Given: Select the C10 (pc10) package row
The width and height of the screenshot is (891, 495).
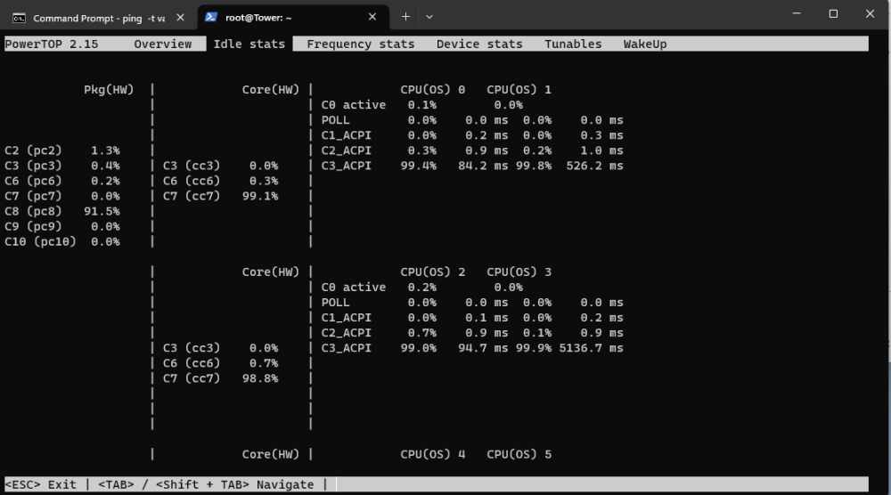Looking at the screenshot, I should click(62, 242).
